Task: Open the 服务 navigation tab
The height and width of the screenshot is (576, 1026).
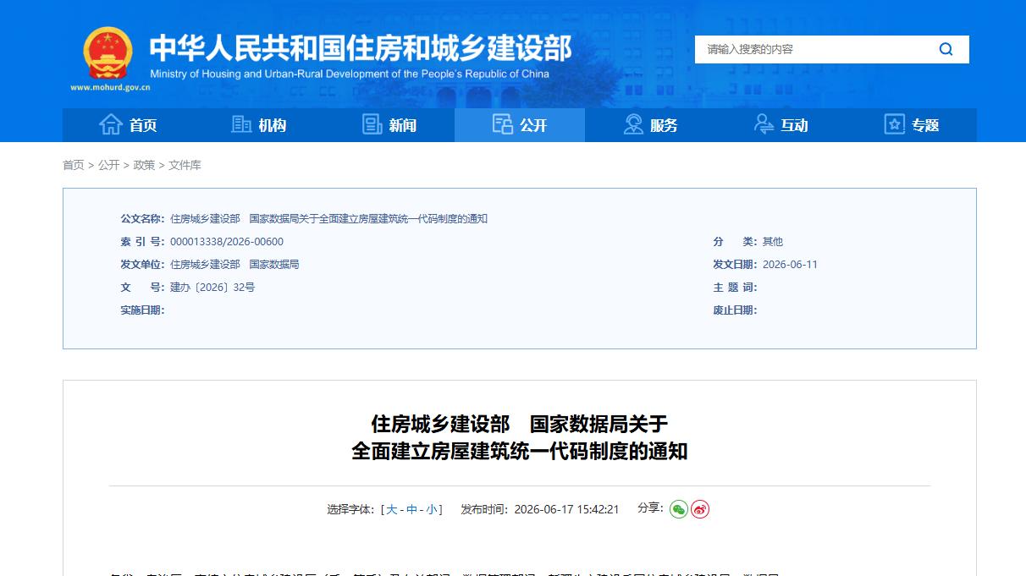Action: point(650,125)
